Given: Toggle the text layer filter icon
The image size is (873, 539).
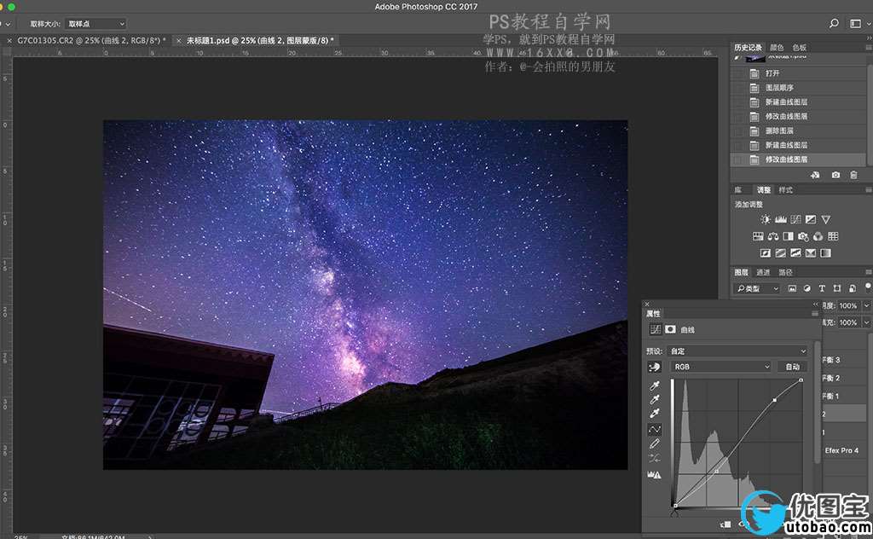Looking at the screenshot, I should pyautogui.click(x=822, y=289).
